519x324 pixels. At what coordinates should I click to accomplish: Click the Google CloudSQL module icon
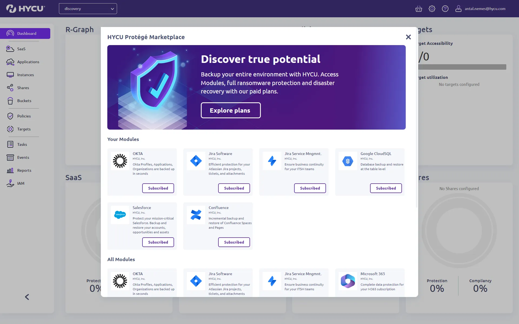pos(348,161)
